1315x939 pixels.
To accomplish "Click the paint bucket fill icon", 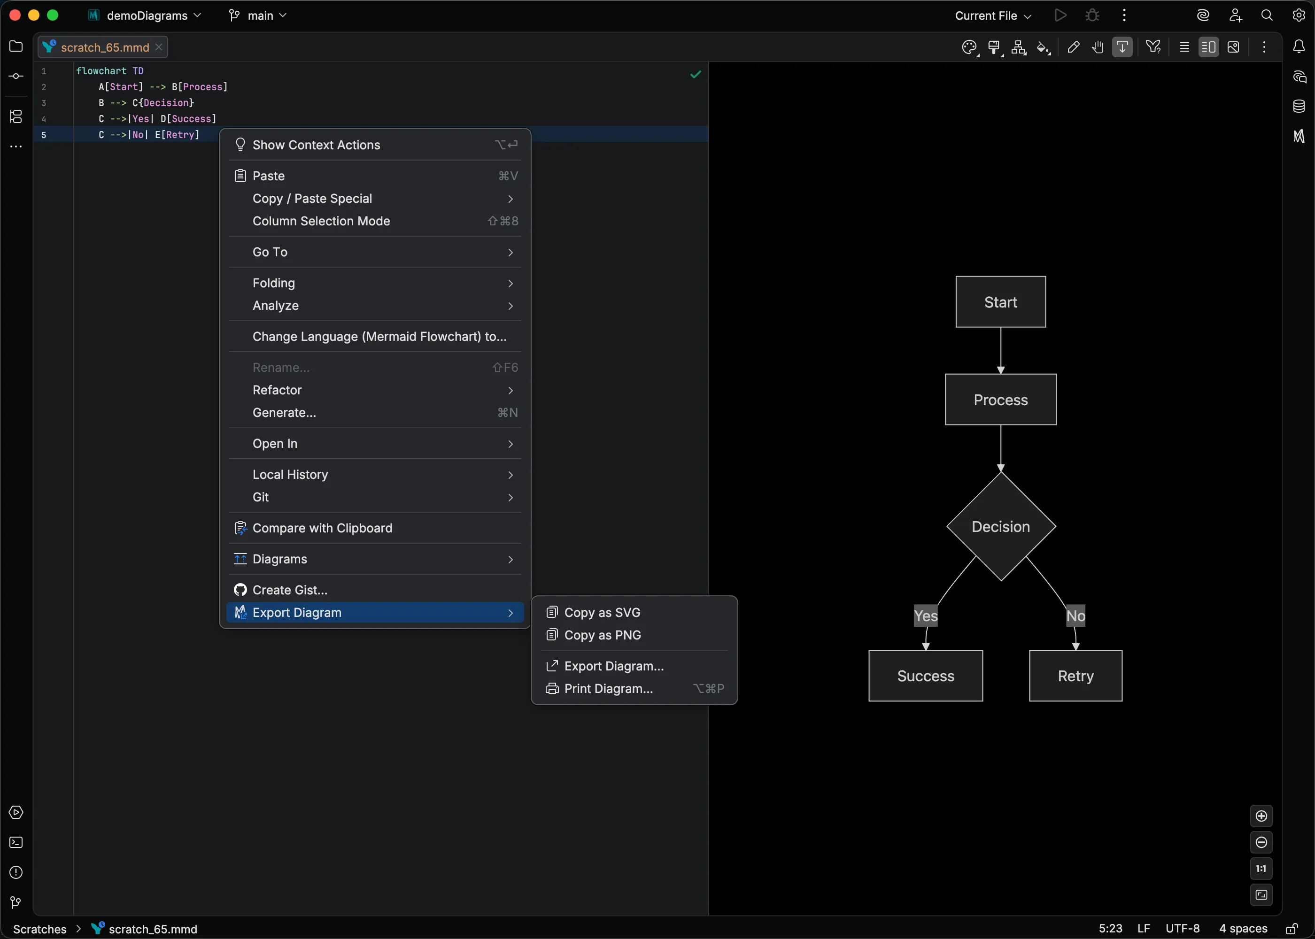I will tap(1043, 47).
